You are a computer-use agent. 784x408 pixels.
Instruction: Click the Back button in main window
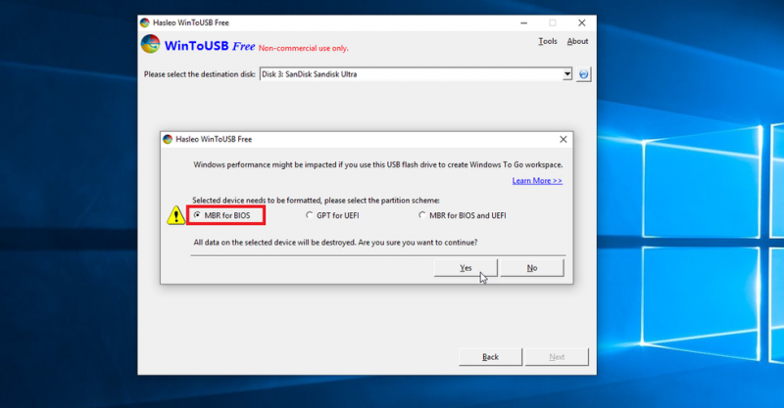point(491,357)
